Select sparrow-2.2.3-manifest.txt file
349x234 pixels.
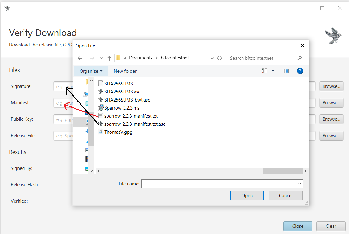pos(131,116)
